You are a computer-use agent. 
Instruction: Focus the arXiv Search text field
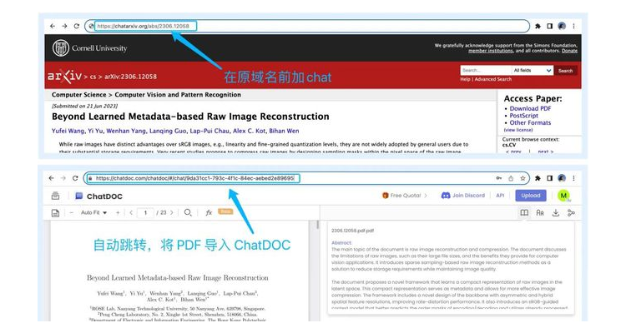pos(486,71)
